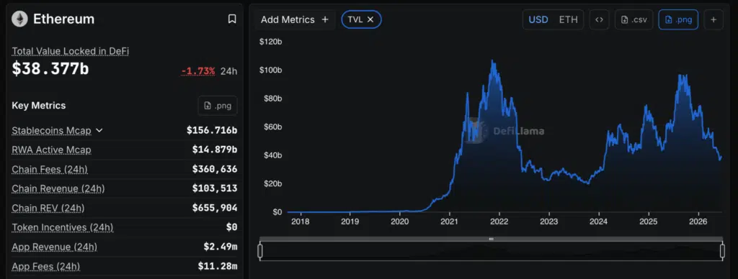Screen dimensions: 738x279
Task: Download Key Metrics as .png
Action: (x=218, y=106)
